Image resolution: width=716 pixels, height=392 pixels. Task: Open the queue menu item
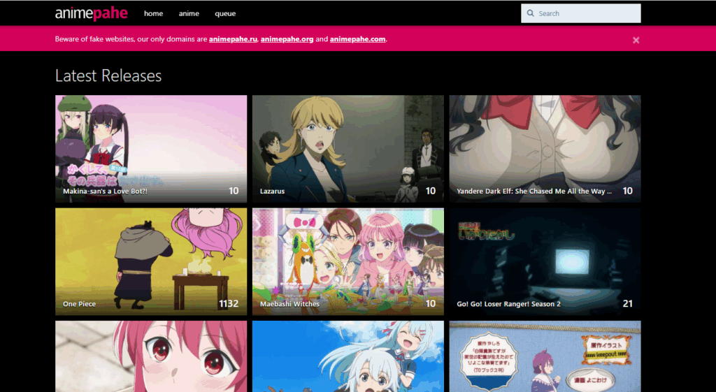225,13
